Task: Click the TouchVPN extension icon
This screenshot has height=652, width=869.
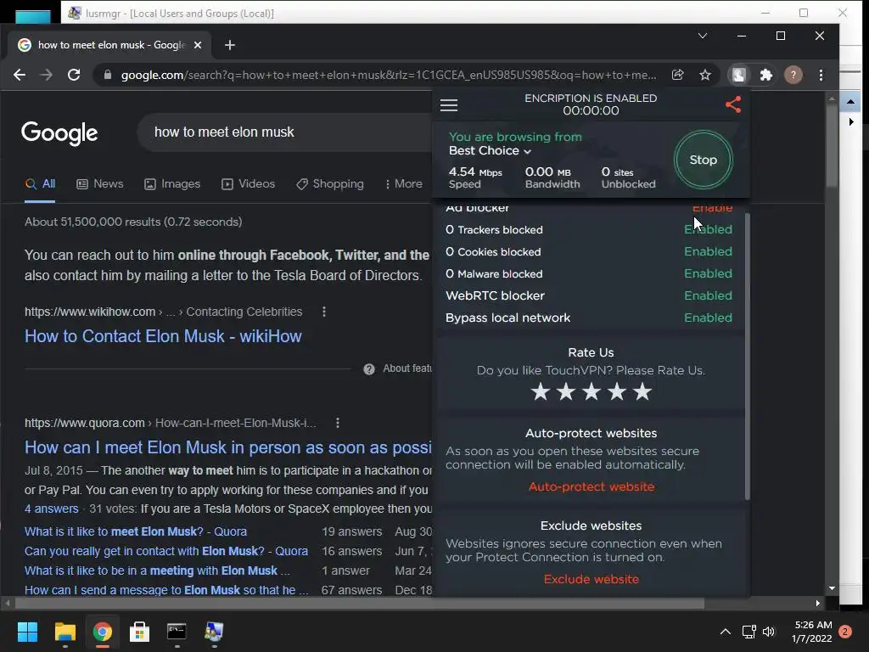Action: 739,75
